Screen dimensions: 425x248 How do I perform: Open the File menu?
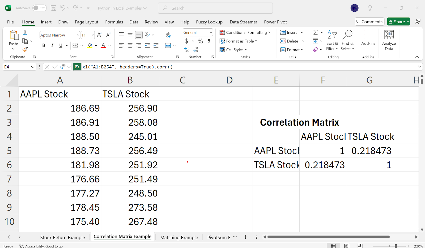[10, 22]
